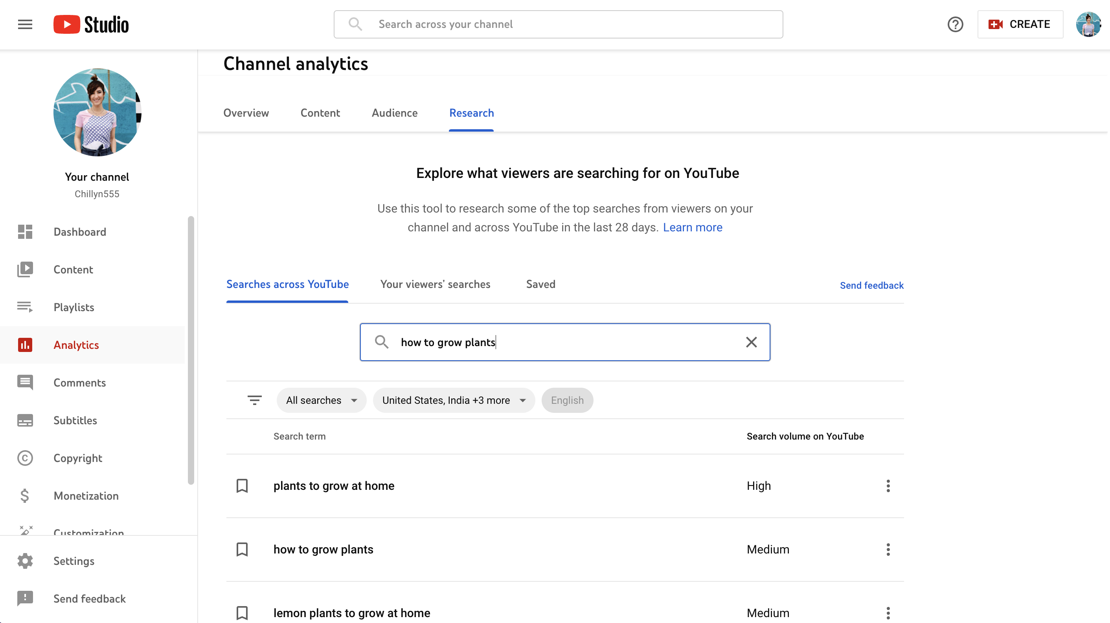The width and height of the screenshot is (1110, 623).
Task: Switch to Your viewers' searches tab
Action: point(435,284)
